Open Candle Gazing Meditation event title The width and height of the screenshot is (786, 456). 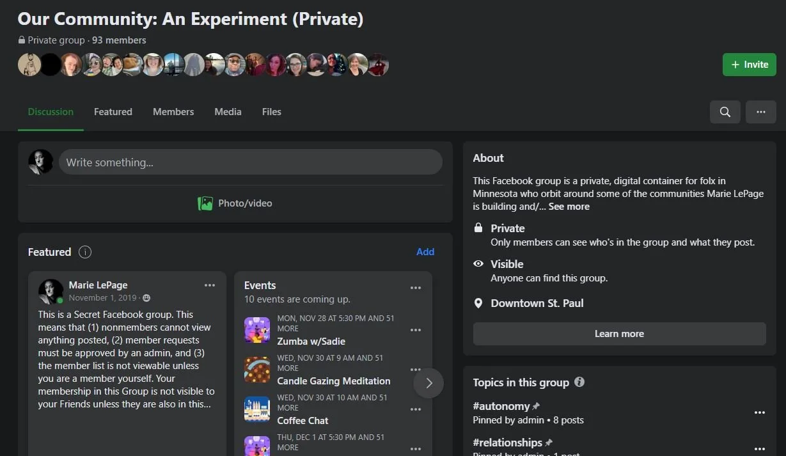(334, 381)
